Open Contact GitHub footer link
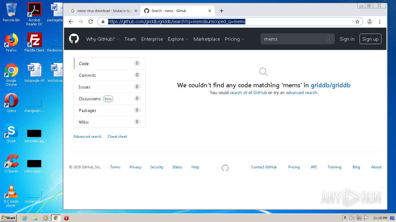Image resolution: width=396 pixels, height=222 pixels. [264, 167]
